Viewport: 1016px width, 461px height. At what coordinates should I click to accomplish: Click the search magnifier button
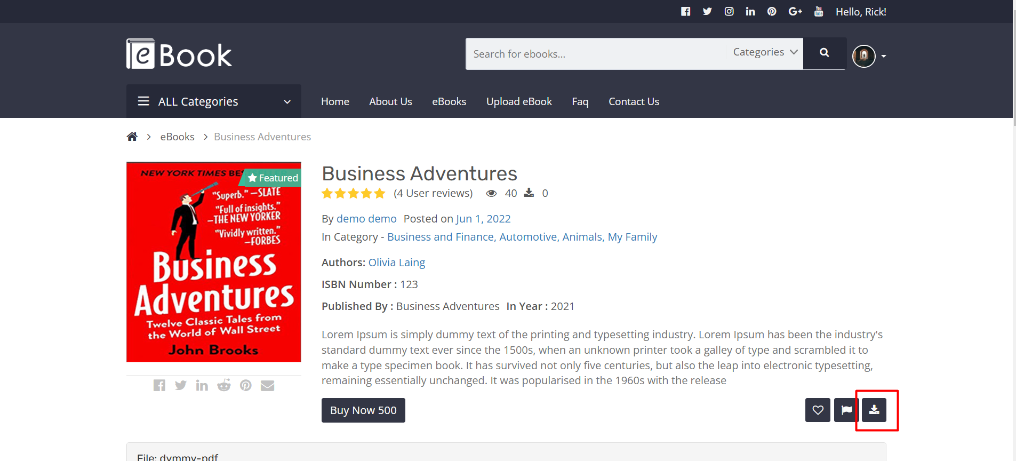click(x=824, y=53)
